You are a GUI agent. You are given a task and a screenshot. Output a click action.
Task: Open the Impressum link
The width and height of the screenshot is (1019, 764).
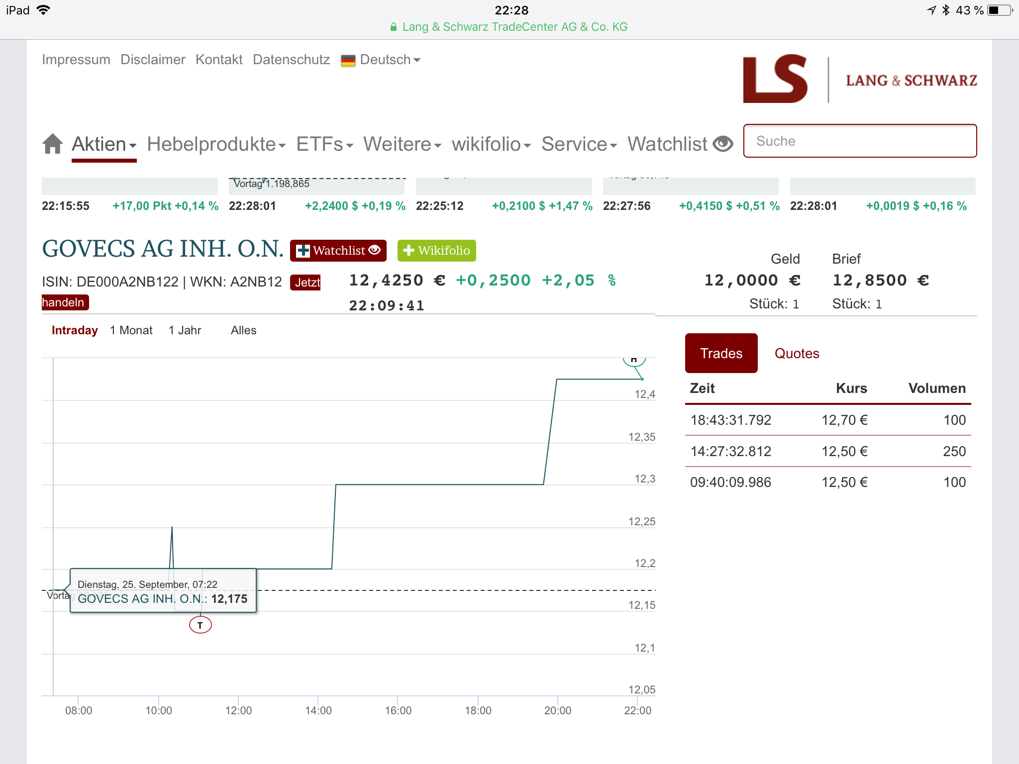tap(76, 60)
